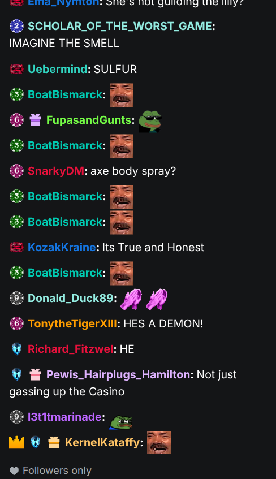Click the pink gift badge by Pewis_Hairplugs_Hamilton
This screenshot has height=479, width=276.
pos(35,374)
